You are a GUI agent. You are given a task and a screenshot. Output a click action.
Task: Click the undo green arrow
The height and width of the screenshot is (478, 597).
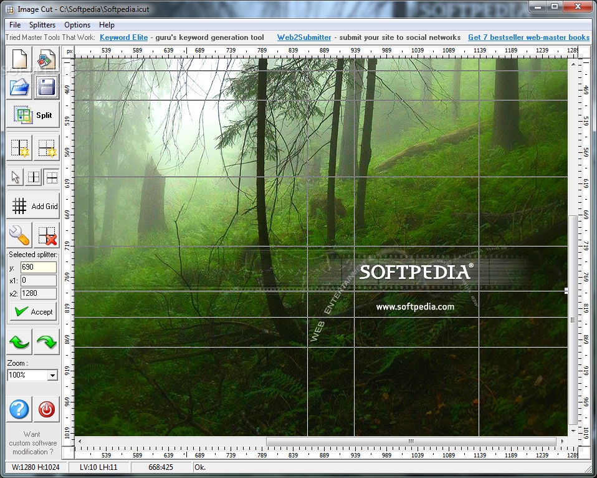(19, 342)
